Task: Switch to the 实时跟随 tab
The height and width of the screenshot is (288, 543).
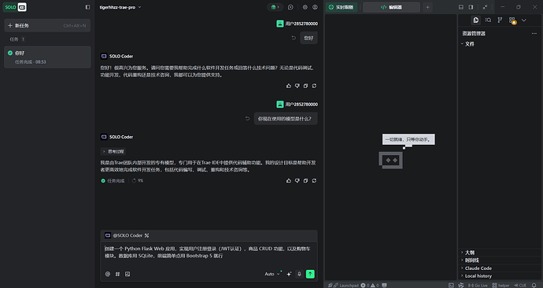Action: pyautogui.click(x=342, y=7)
